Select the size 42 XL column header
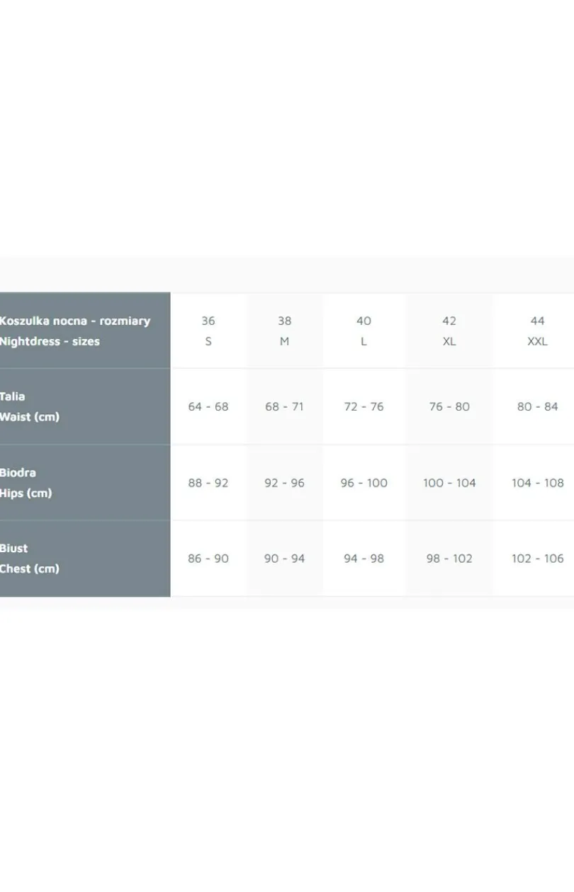This screenshot has width=574, height=892. click(x=449, y=331)
